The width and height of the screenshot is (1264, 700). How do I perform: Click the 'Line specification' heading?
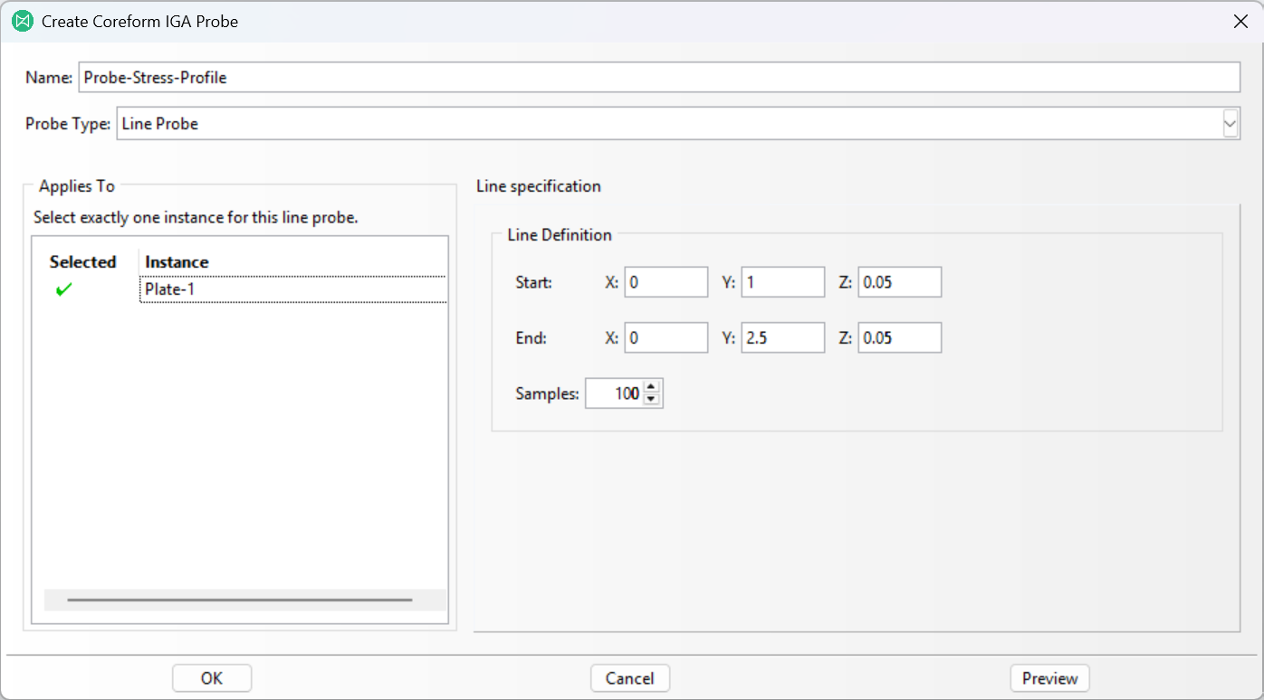point(539,186)
